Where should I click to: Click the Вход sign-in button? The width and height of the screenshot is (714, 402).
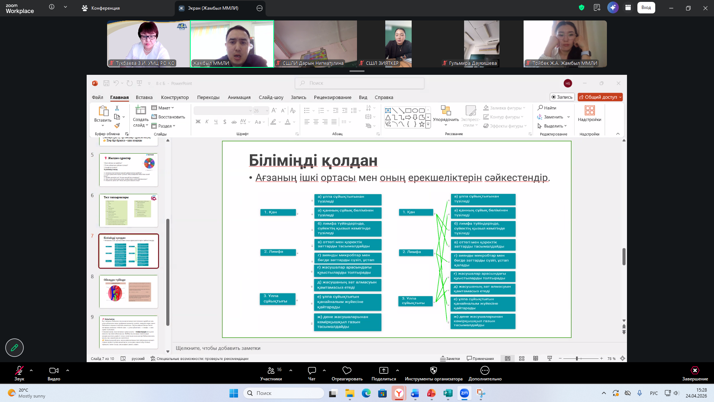coord(646,7)
